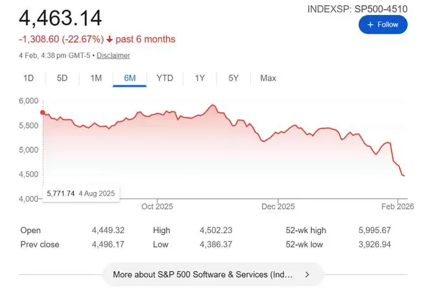Show the Max chart range

click(268, 79)
